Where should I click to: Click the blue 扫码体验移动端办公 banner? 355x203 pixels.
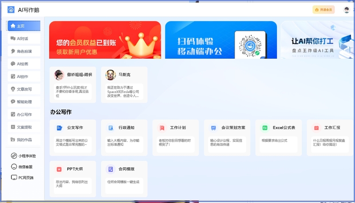click(221, 40)
